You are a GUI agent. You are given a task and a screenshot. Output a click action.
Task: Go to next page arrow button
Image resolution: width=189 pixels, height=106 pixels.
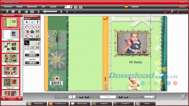tap(120, 97)
